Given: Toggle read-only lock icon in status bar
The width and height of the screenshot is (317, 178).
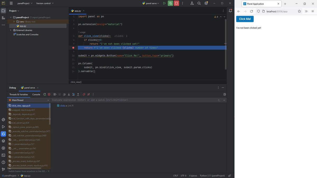Looking at the screenshot, I should [230, 176].
